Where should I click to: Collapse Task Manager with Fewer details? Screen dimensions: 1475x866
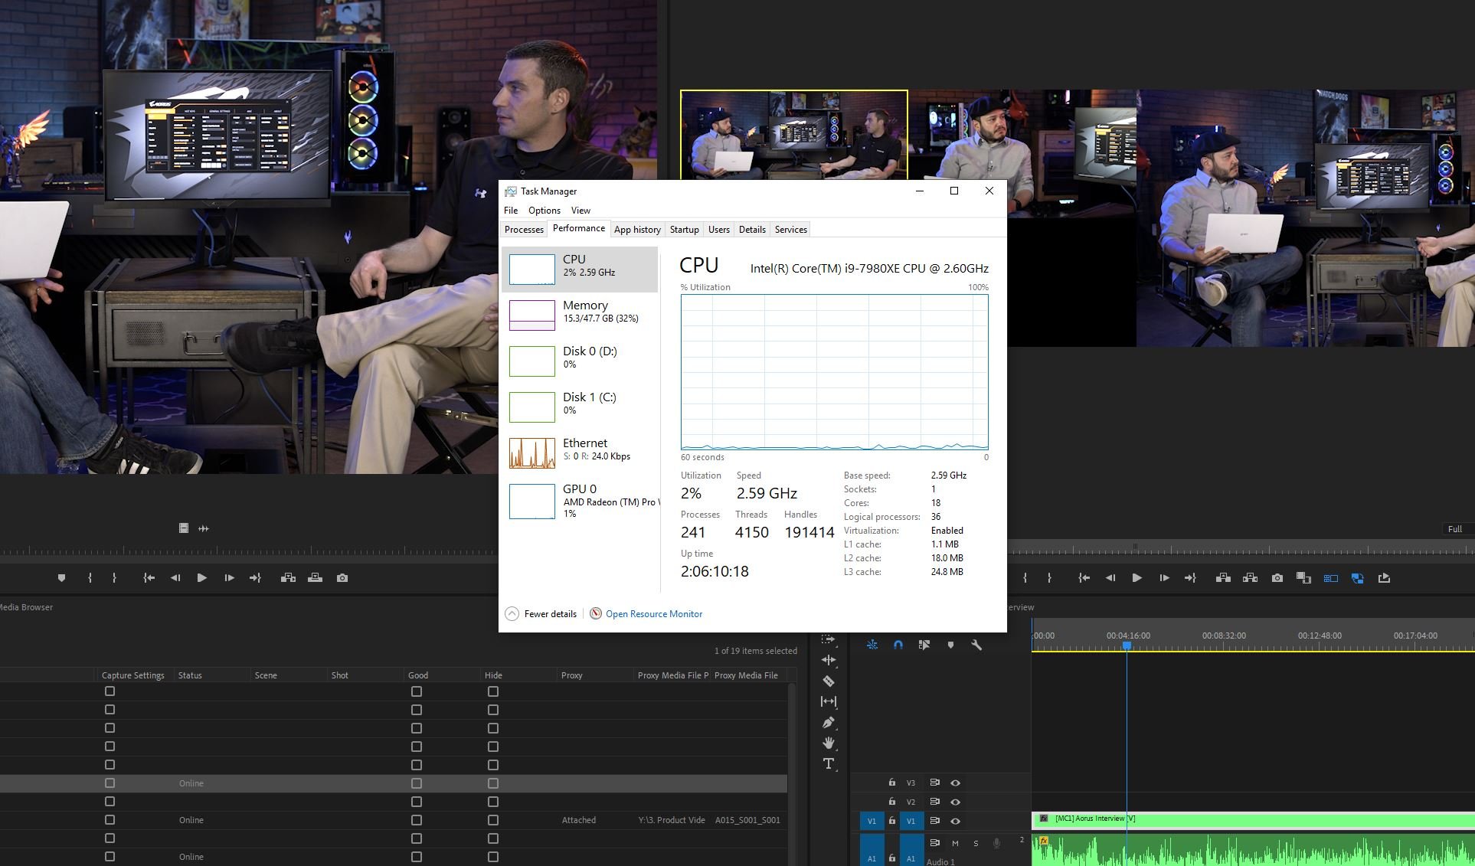tap(541, 614)
